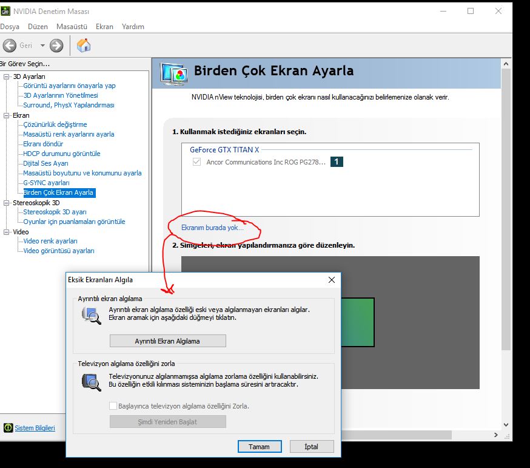Open Stereoskopik 3D ayarı
Screen dimensions: 530x468
click(55, 212)
